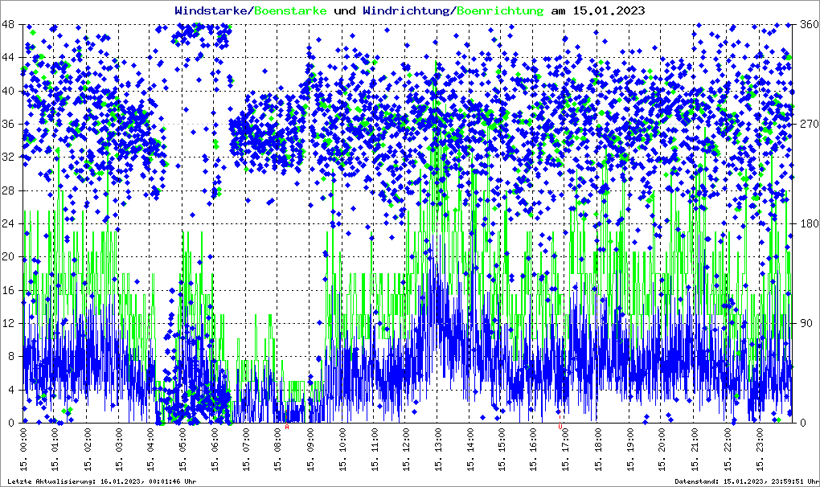The width and height of the screenshot is (820, 487).
Task: Click the 44 wind speed axis label
Action: (8, 58)
